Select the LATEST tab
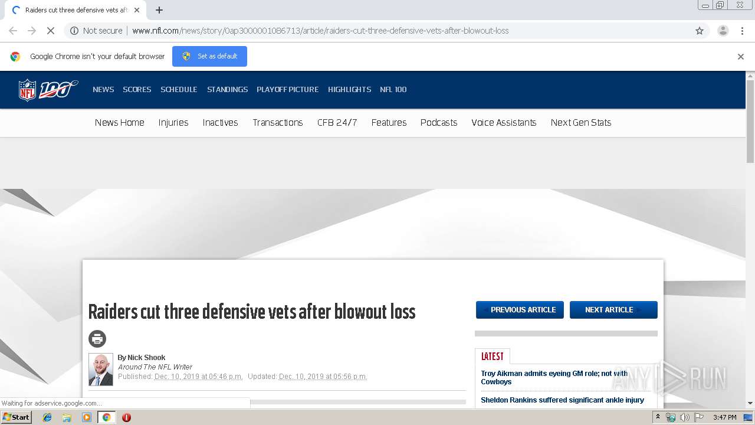The height and width of the screenshot is (425, 755). pos(493,357)
